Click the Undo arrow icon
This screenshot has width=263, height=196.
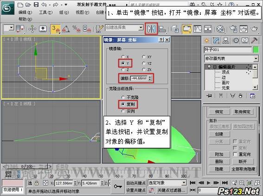tap(44, 5)
